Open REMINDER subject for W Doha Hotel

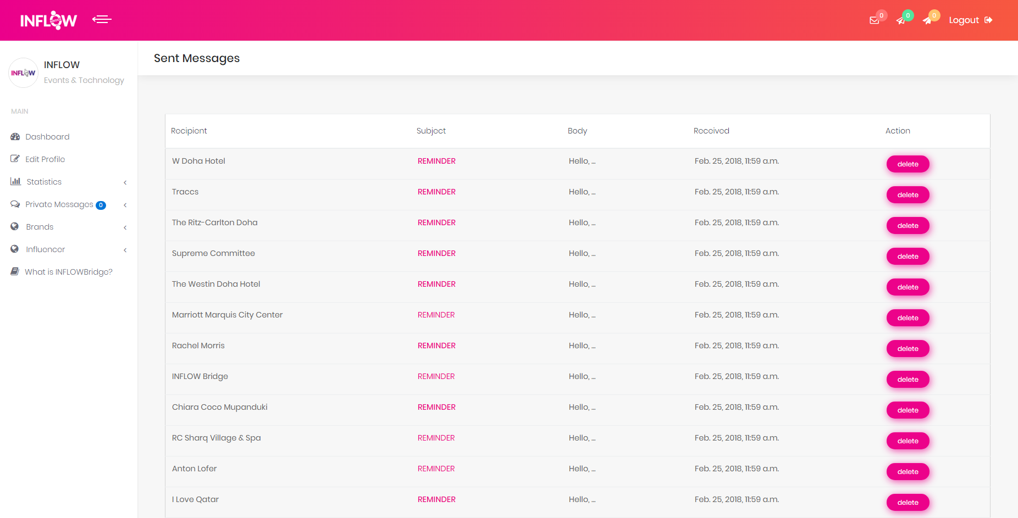[x=436, y=161]
